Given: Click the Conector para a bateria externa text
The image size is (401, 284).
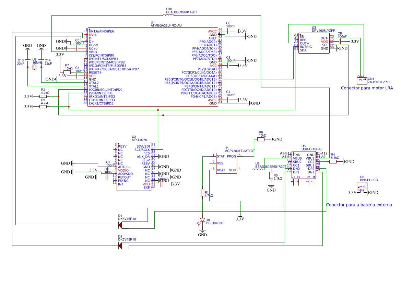Looking at the screenshot, I should [x=359, y=204].
